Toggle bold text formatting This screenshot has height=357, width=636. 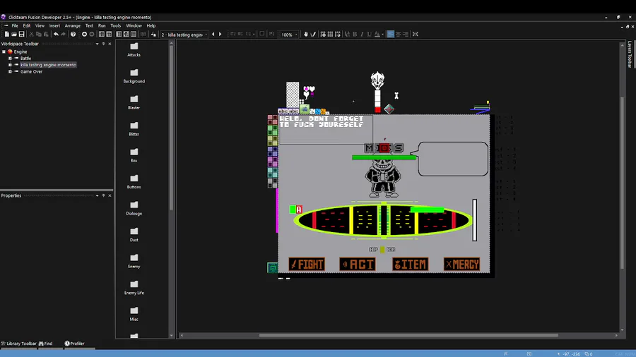coord(355,35)
